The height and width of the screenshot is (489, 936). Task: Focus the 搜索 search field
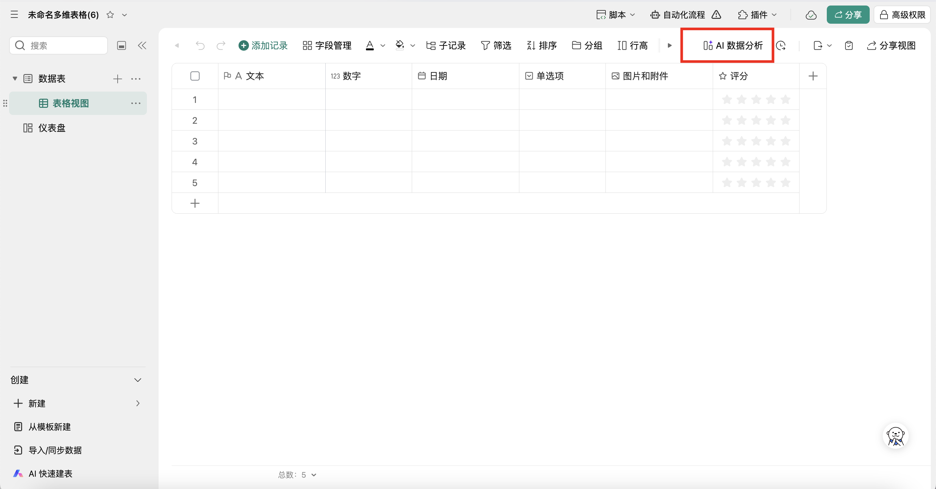58,45
